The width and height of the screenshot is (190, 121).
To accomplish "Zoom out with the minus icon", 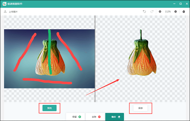I will tap(175, 12).
